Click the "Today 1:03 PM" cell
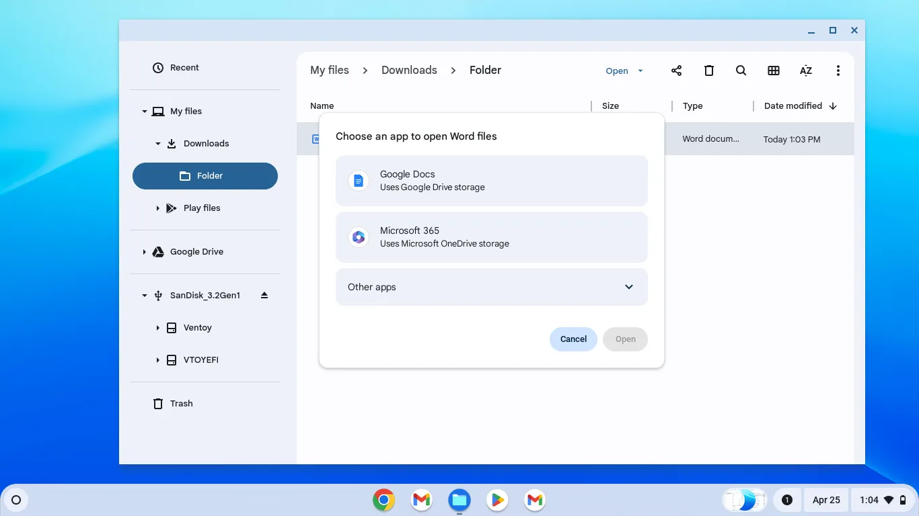 (792, 140)
